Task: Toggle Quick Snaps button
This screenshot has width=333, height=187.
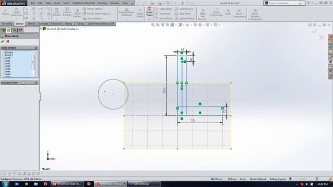Action: (x=149, y=11)
